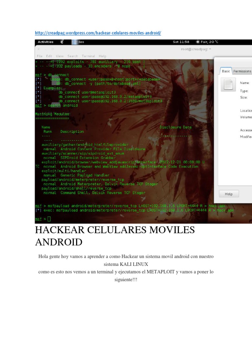252x337 pixels.
Task: Open the terminal Edit menu
Action: tap(49, 56)
